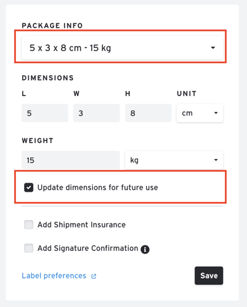Open the 5 x 3 x 8 cm package preset dropdown
Screen dimensions: 247x307
[122, 48]
